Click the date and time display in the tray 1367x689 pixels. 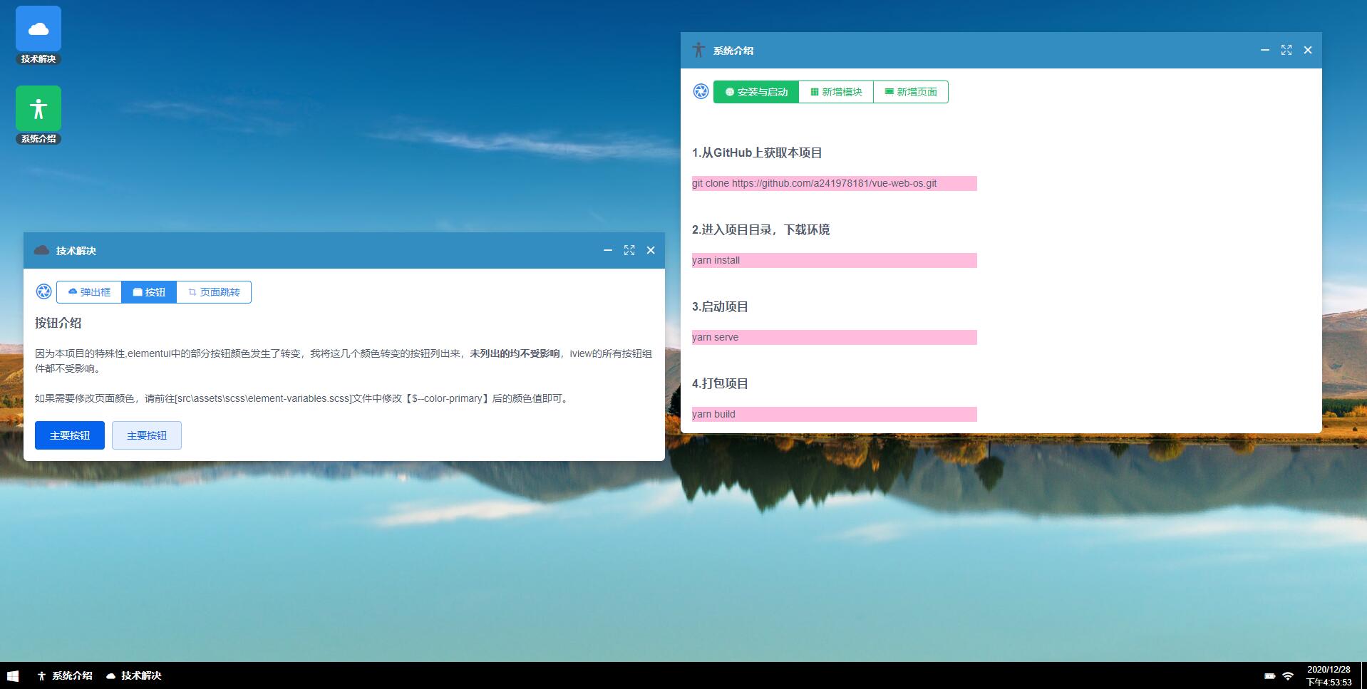tap(1328, 675)
